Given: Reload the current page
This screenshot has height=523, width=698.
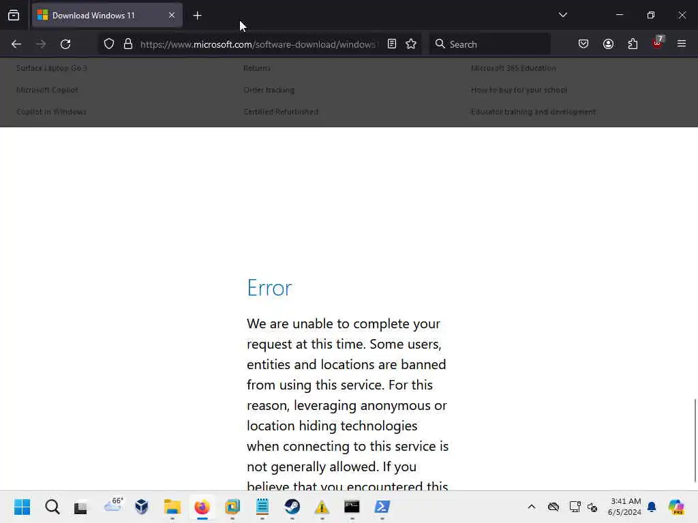Looking at the screenshot, I should tap(65, 44).
